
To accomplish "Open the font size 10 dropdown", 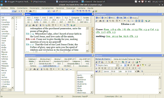I will (x=125, y=65).
